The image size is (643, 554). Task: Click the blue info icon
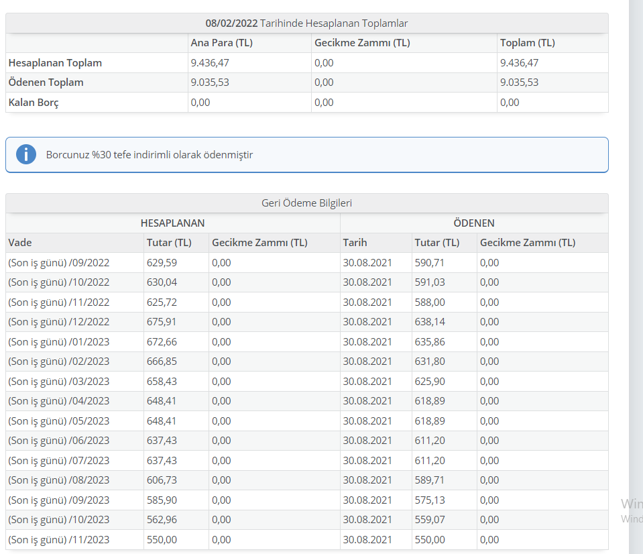click(x=26, y=154)
